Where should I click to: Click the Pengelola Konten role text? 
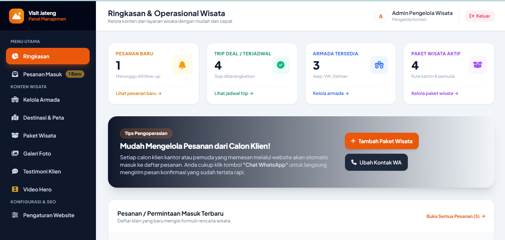pyautogui.click(x=409, y=20)
